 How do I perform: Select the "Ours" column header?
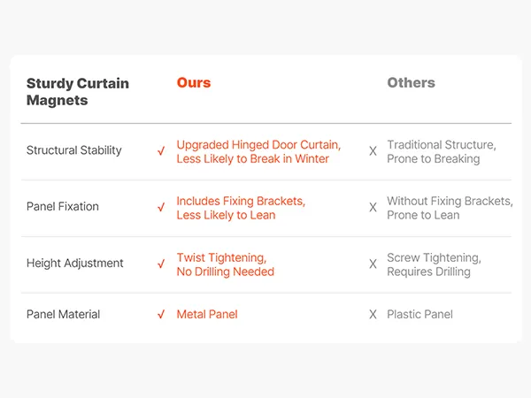[194, 83]
